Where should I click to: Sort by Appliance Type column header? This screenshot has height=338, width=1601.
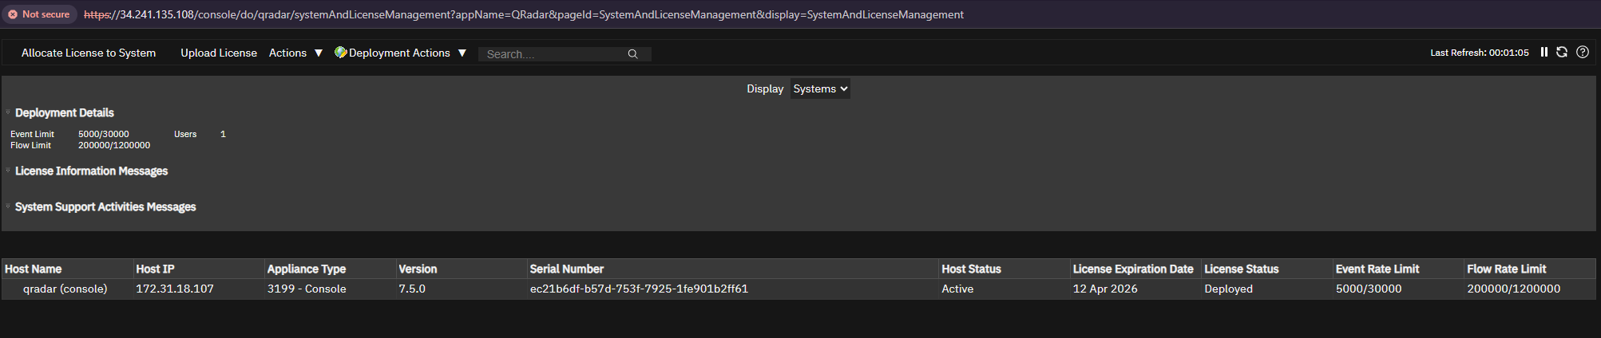[330, 269]
